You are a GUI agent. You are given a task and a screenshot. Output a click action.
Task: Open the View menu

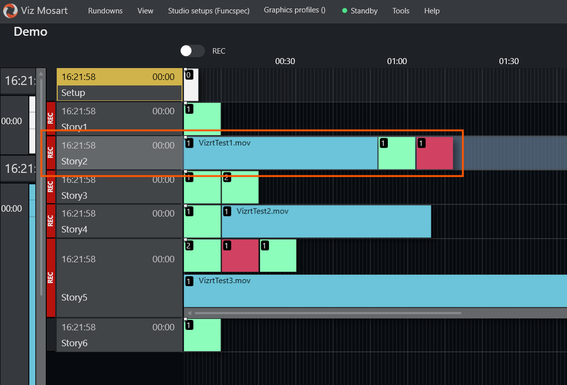[x=145, y=11]
